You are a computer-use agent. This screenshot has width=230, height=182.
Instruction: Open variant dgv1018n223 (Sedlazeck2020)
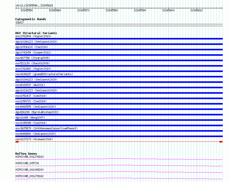point(36,42)
